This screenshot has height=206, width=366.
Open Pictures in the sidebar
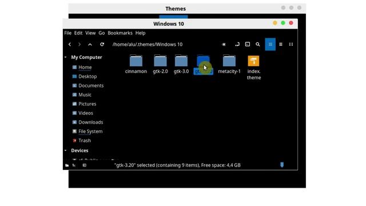87,104
